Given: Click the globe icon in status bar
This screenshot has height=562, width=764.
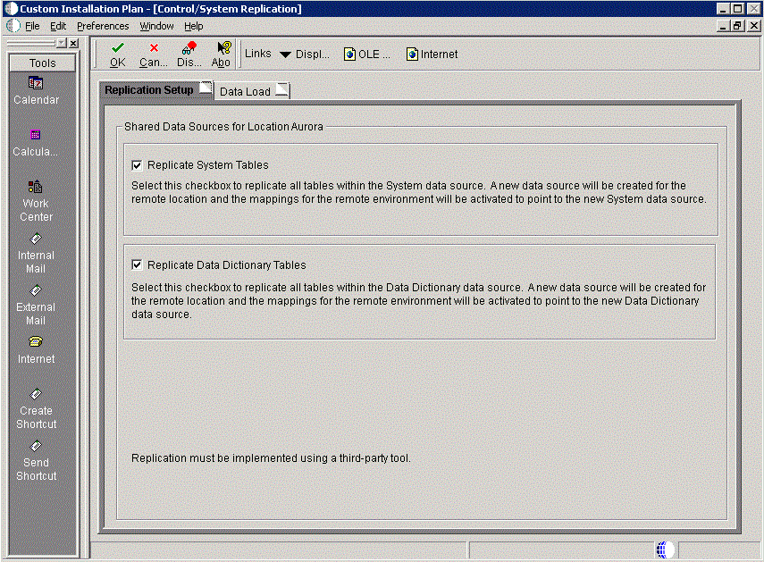Looking at the screenshot, I should (x=665, y=550).
